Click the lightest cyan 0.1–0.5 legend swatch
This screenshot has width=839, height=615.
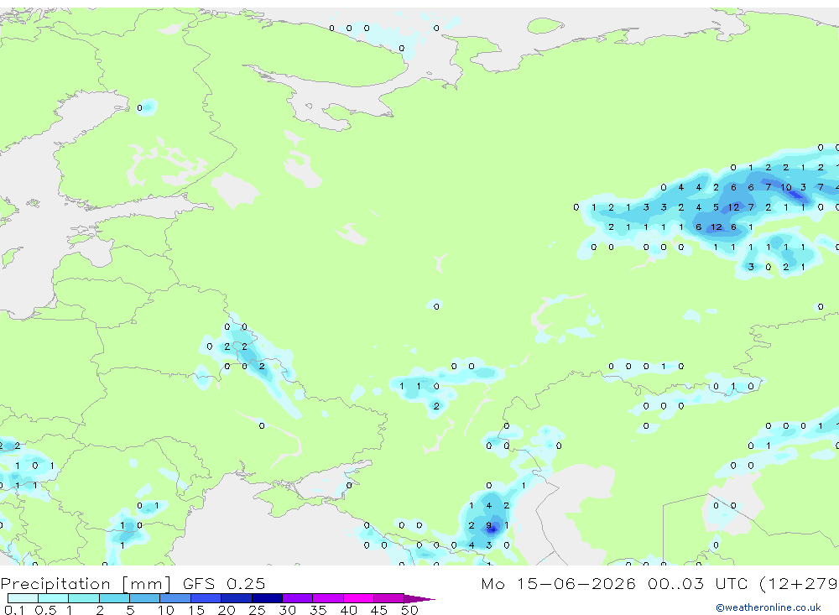[23, 598]
